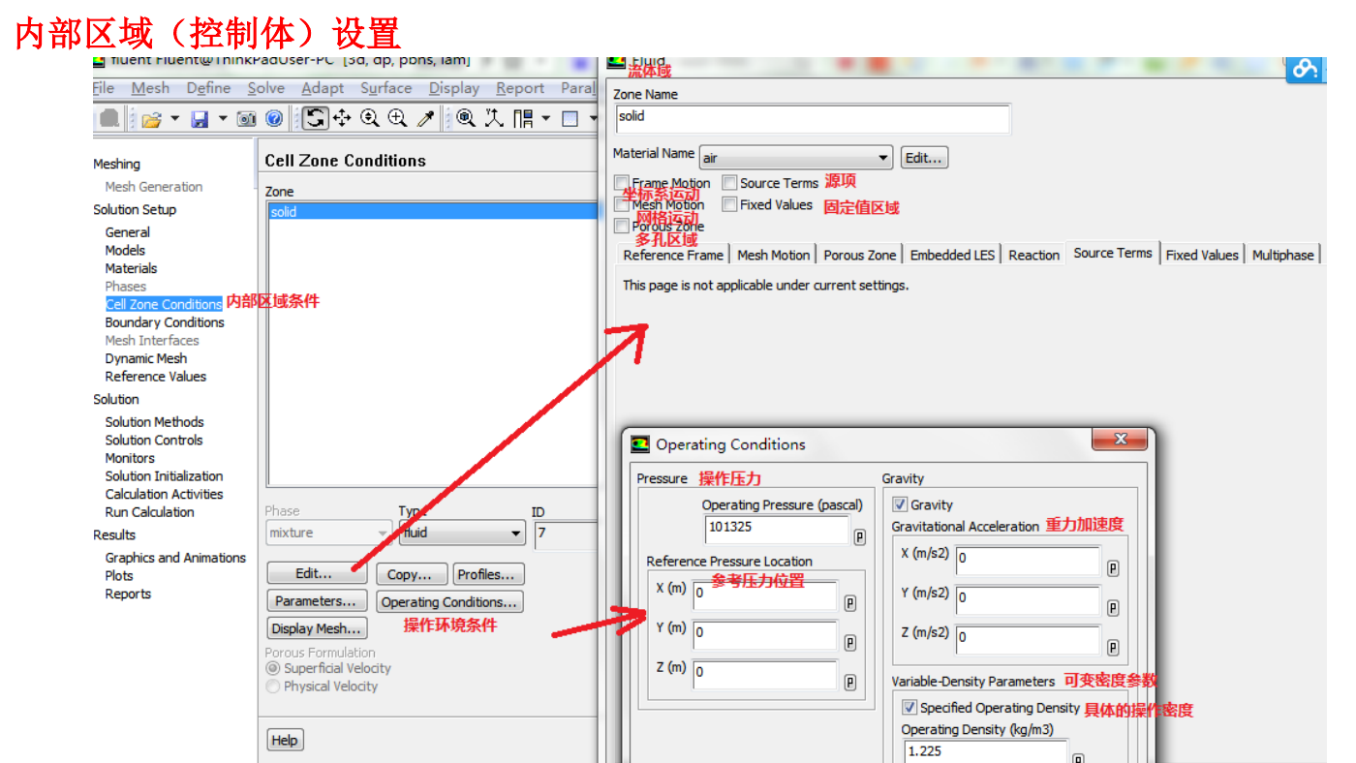Switch to the Porous Zone tab
Image resolution: width=1356 pixels, height=763 pixels.
coord(859,255)
